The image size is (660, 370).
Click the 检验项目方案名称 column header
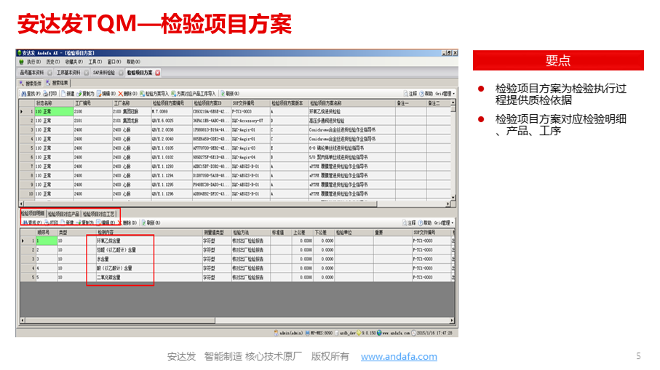(351, 103)
